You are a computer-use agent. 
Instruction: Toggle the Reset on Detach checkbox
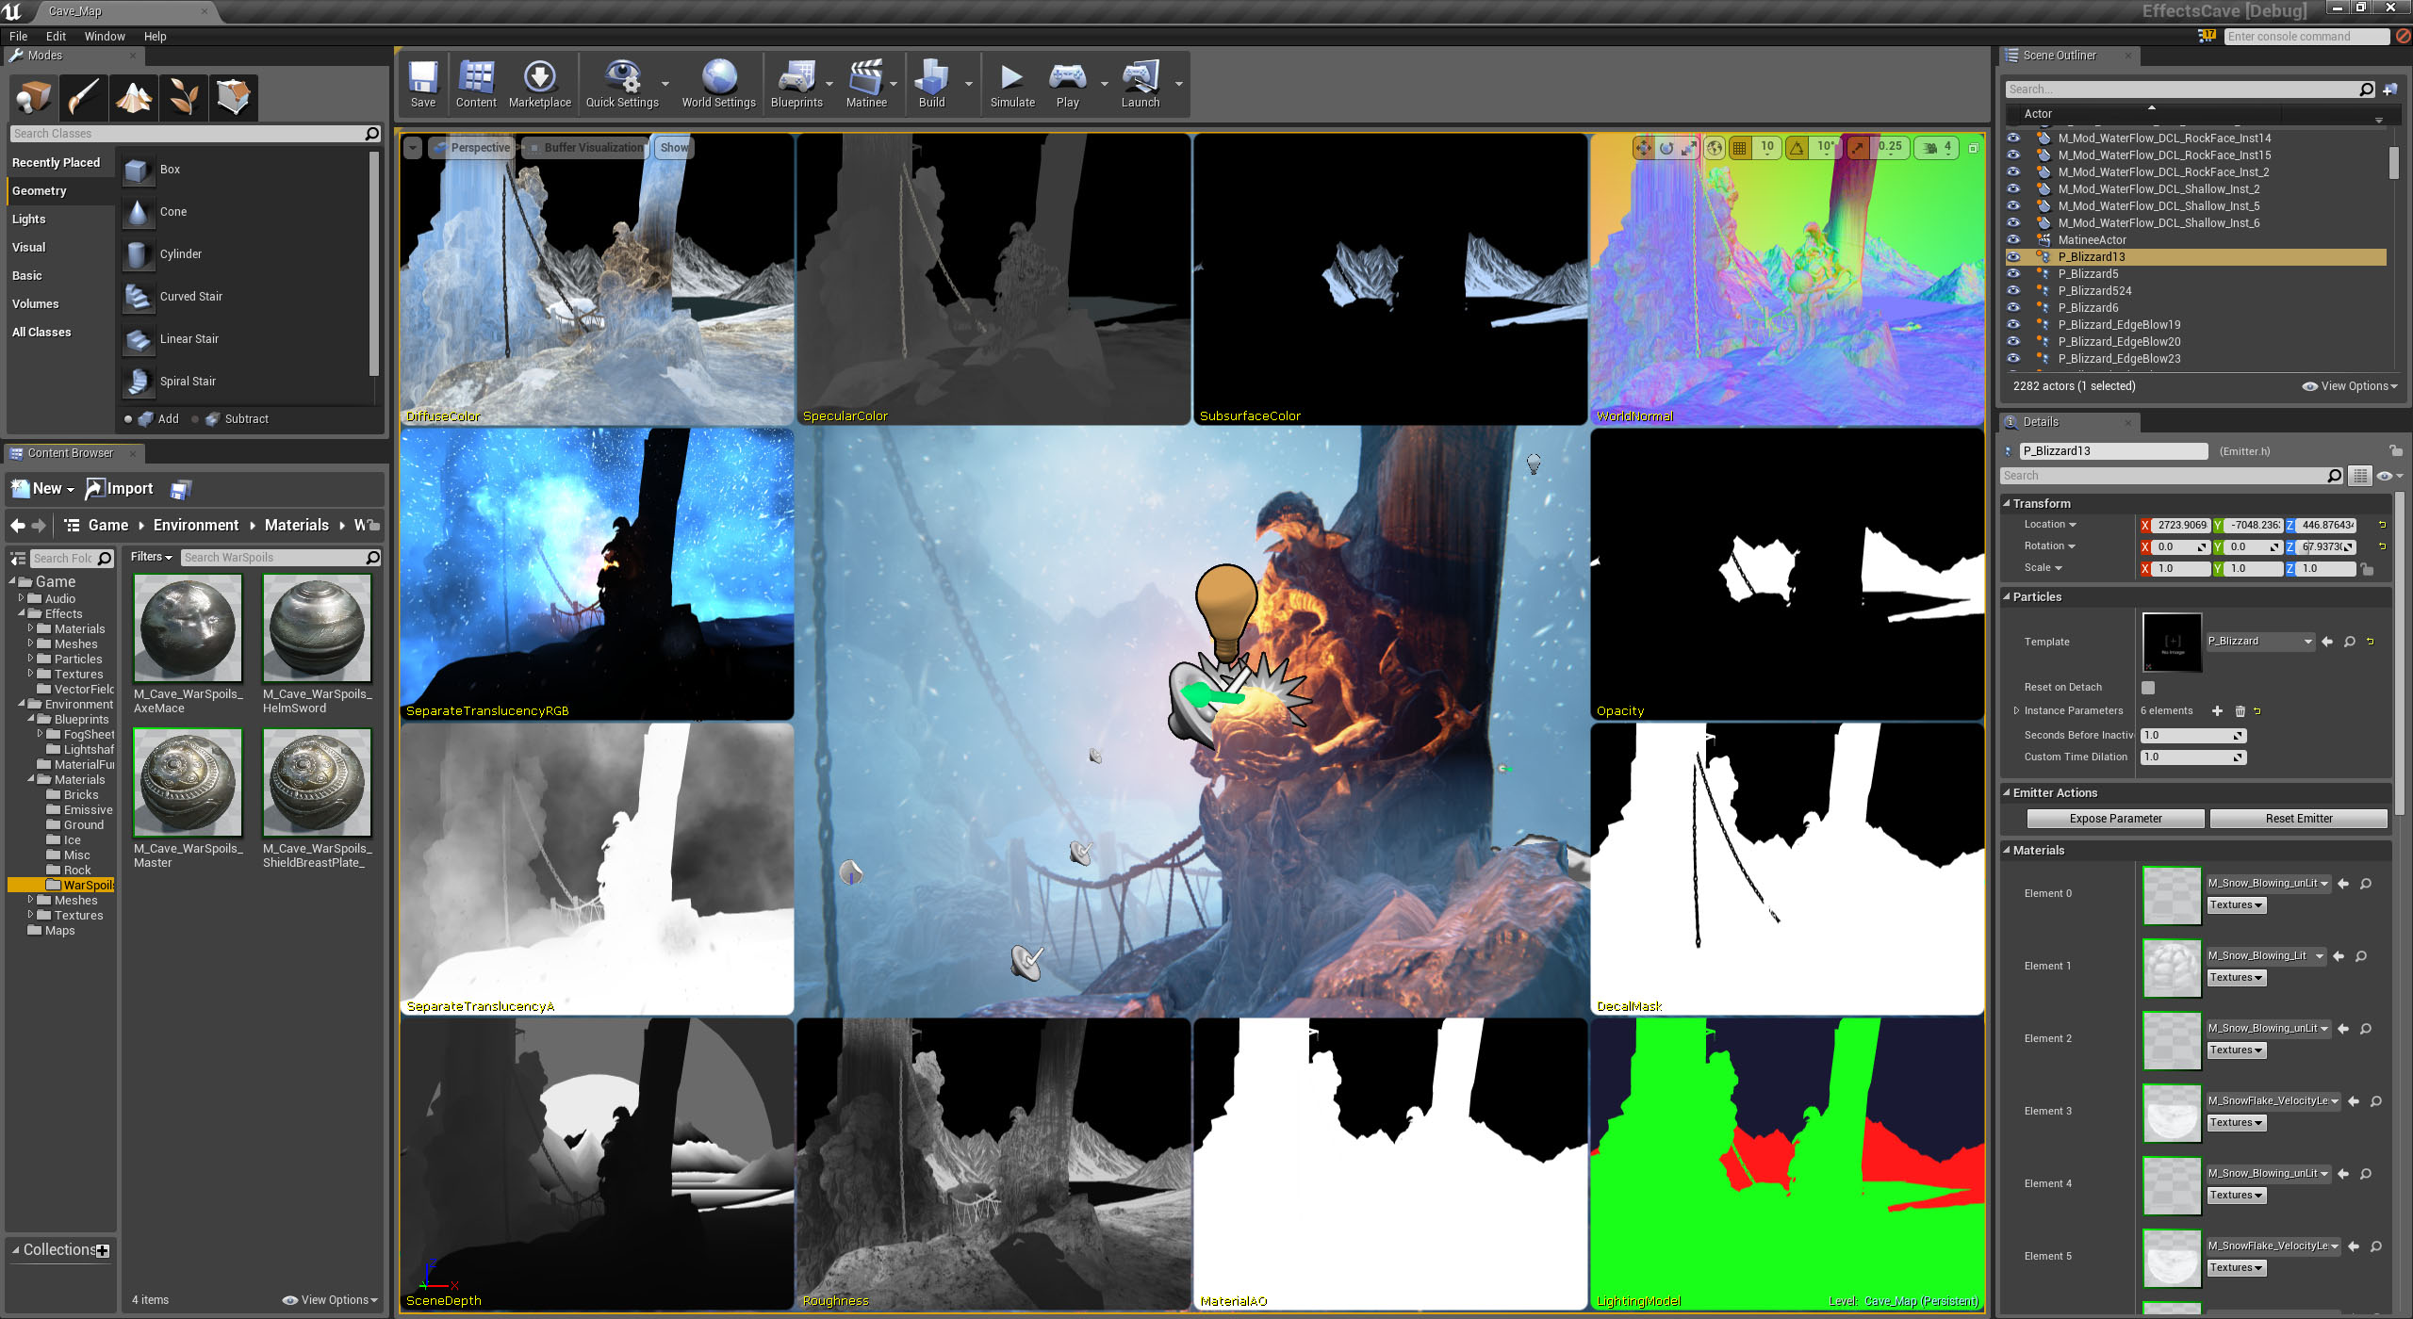(2148, 688)
